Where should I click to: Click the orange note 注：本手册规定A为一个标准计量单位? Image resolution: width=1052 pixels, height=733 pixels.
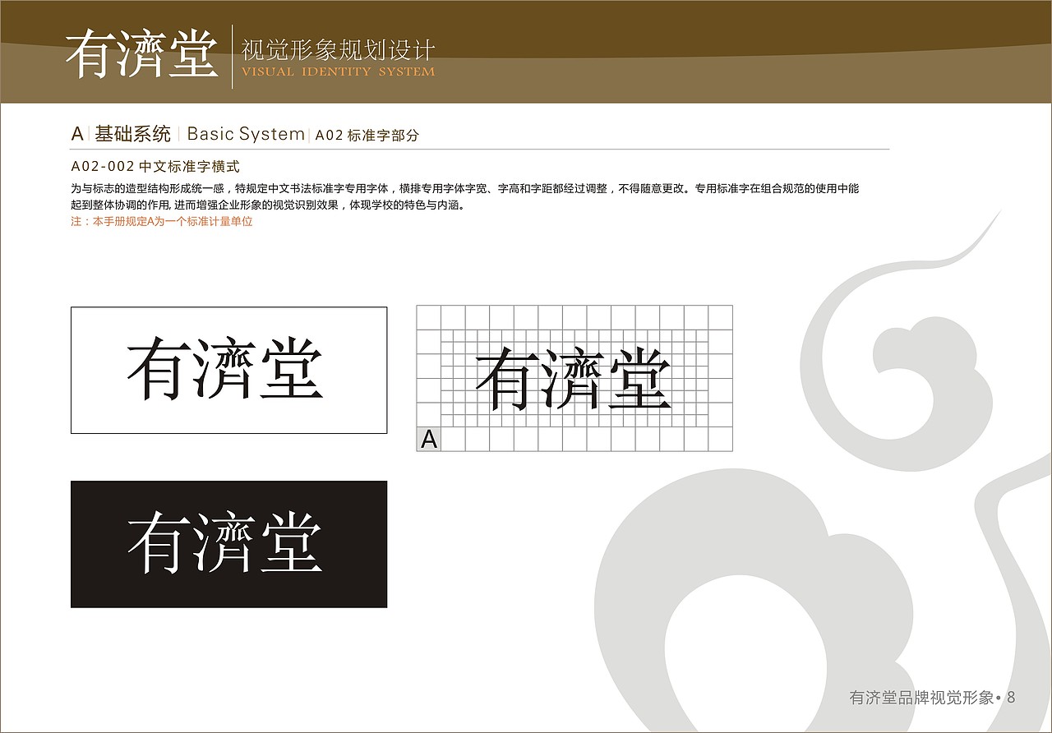162,222
